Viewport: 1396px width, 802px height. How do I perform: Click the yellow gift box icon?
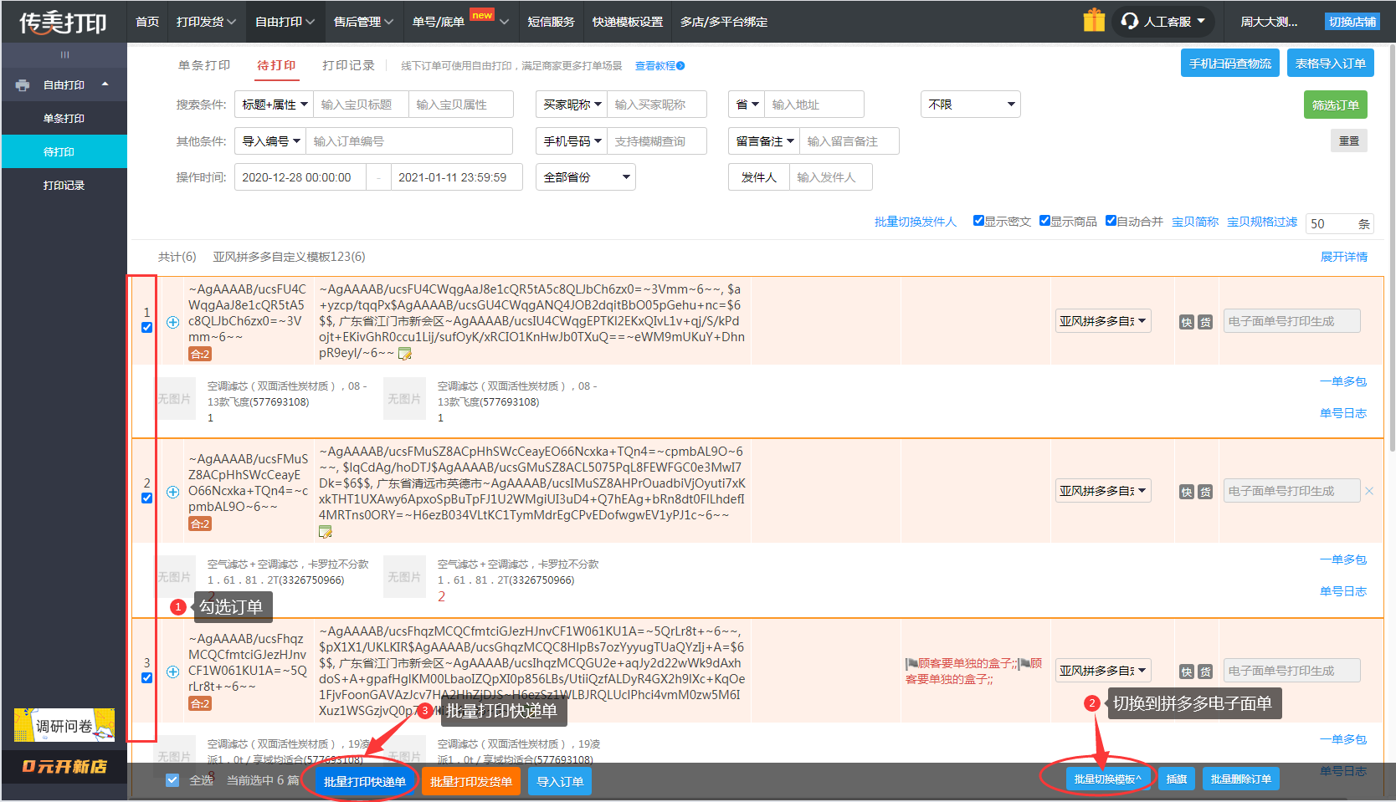click(x=1094, y=20)
